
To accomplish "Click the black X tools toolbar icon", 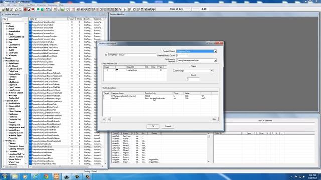I will (116, 9).
